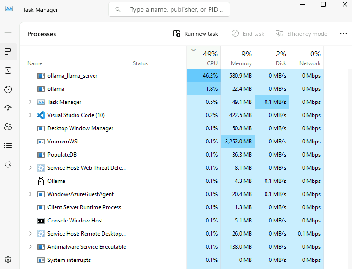Click the vertical scrollbar thumb
This screenshot has width=352, height=269.
coord(351,86)
